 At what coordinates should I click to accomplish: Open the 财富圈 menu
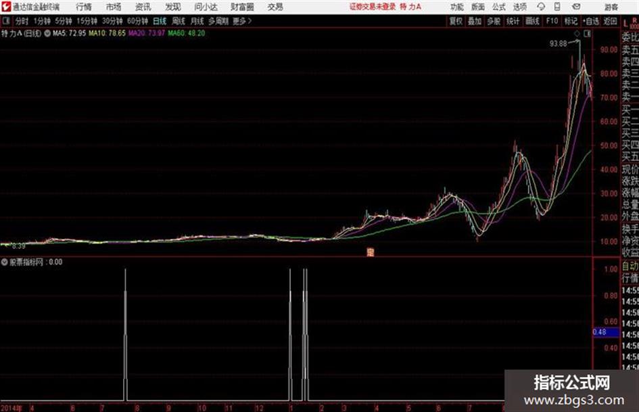pos(242,7)
